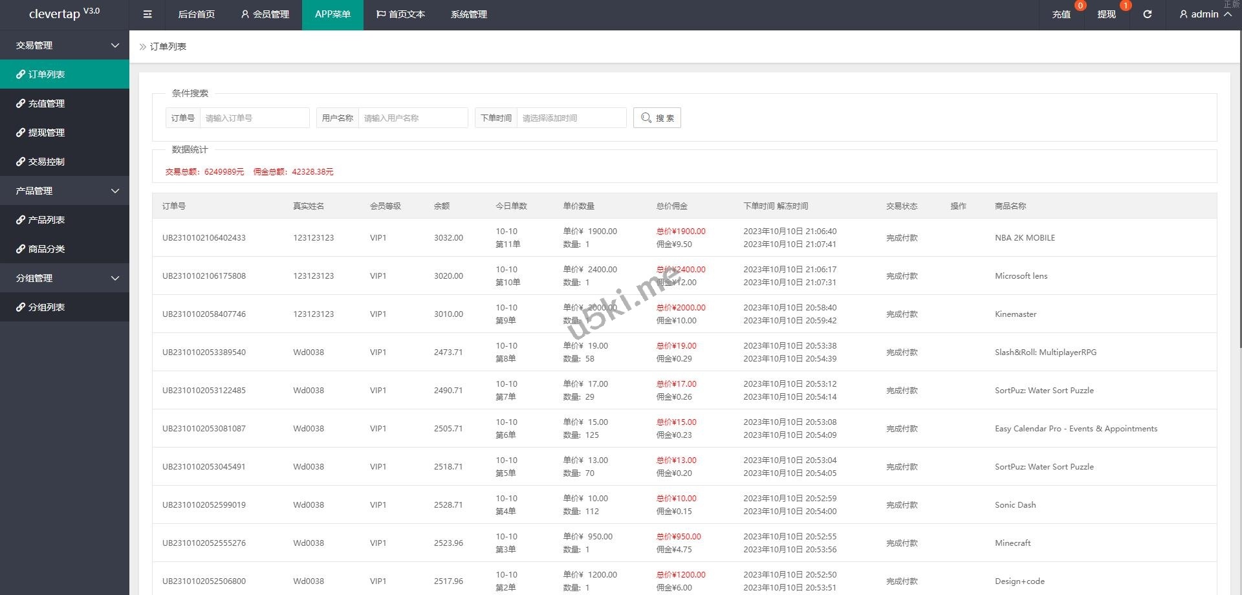Click the link icon beside 充值管理
This screenshot has width=1242, height=595.
point(21,103)
